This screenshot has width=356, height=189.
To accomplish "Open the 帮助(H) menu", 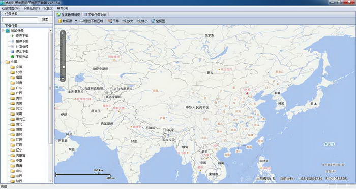I will tap(63, 8).
